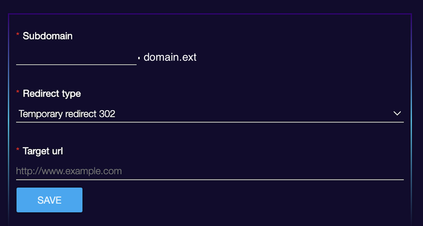Click the underline below the Redirect type select
Image resolution: width=423 pixels, height=226 pixels.
[x=210, y=122]
